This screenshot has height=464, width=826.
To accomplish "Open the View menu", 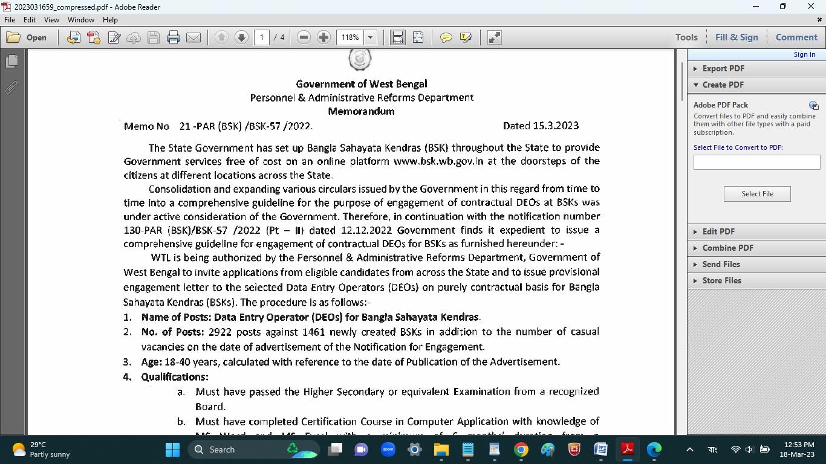I will [x=51, y=20].
